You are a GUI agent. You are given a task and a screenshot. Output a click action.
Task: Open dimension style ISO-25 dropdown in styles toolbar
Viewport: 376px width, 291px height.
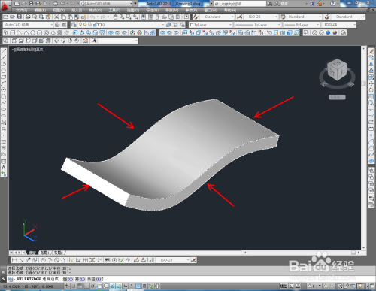pos(261,17)
